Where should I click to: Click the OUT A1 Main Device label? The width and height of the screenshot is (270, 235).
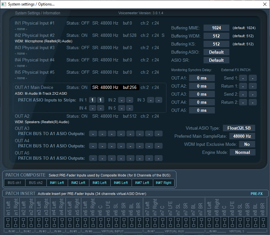pyautogui.click(x=34, y=87)
